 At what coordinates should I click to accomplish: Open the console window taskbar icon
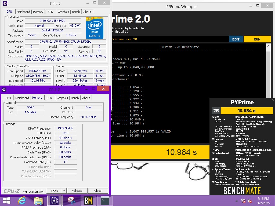pyautogui.click(x=105, y=201)
